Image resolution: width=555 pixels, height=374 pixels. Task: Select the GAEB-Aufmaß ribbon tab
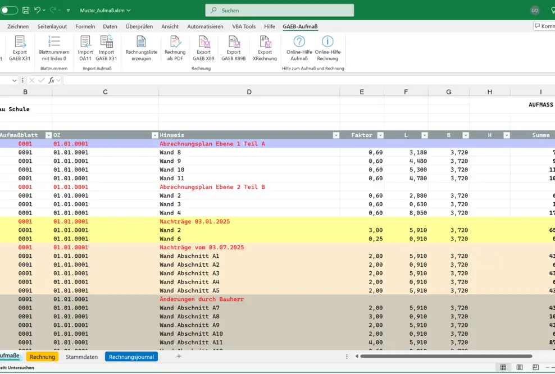tap(300, 26)
